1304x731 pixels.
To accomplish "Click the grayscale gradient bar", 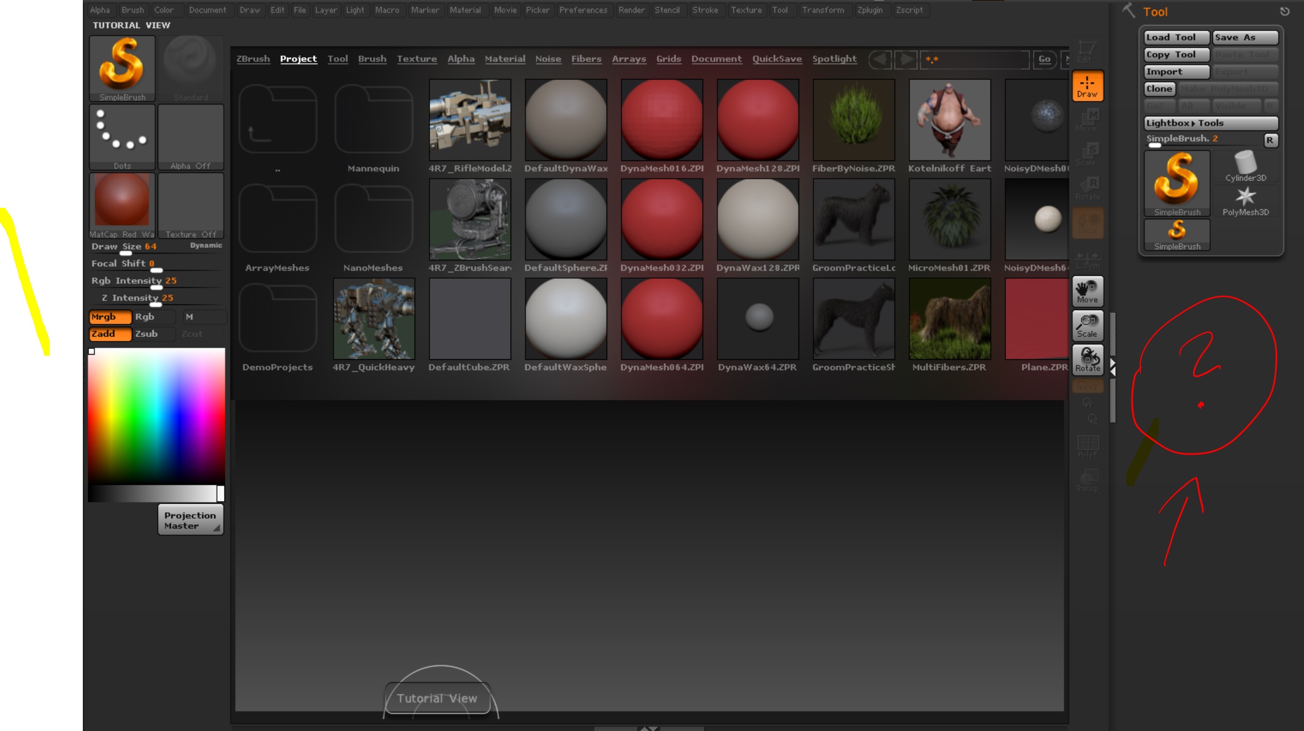I will coord(157,493).
